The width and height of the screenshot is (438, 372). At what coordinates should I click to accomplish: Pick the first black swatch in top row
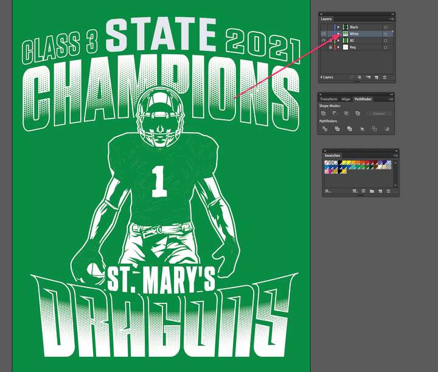340,162
